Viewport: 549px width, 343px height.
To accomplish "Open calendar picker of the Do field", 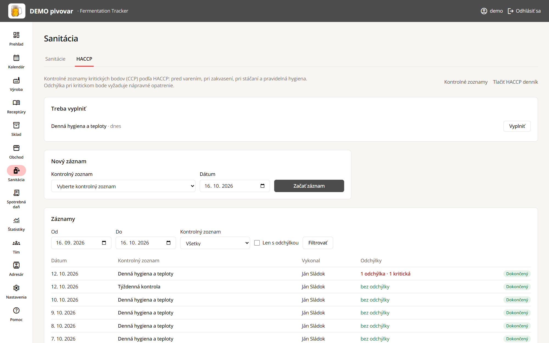I will coord(169,243).
